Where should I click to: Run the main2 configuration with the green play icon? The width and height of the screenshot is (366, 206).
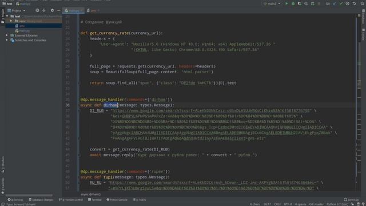tap(287, 3)
